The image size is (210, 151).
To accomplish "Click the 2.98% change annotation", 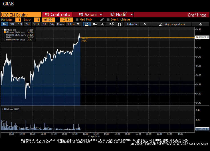I will point(84,41).
